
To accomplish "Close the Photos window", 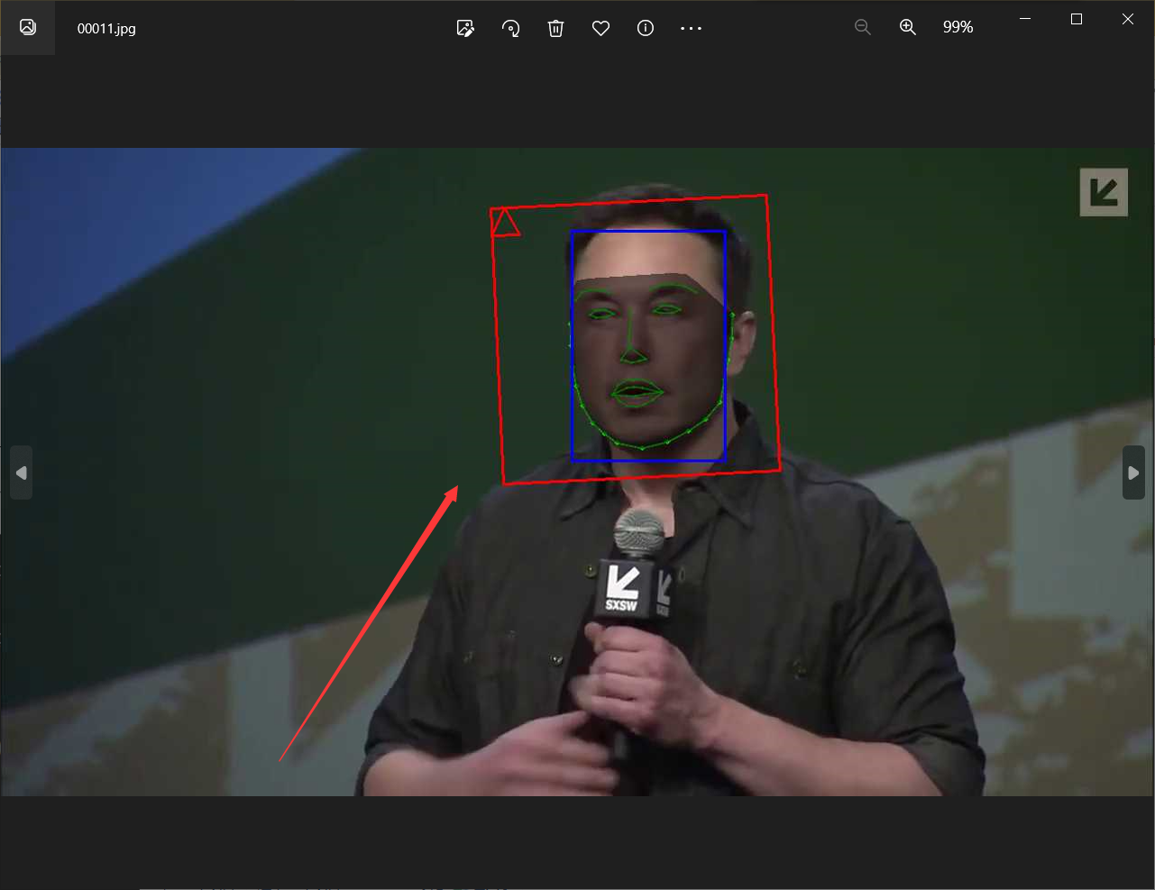I will pos(1128,19).
